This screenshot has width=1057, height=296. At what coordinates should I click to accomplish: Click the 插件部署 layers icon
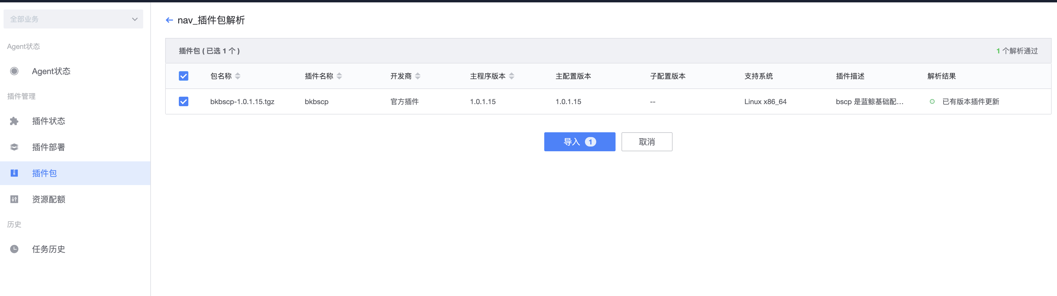click(x=14, y=147)
